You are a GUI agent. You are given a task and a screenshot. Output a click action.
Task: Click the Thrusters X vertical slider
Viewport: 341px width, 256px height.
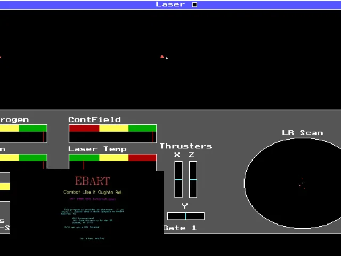tap(178, 180)
